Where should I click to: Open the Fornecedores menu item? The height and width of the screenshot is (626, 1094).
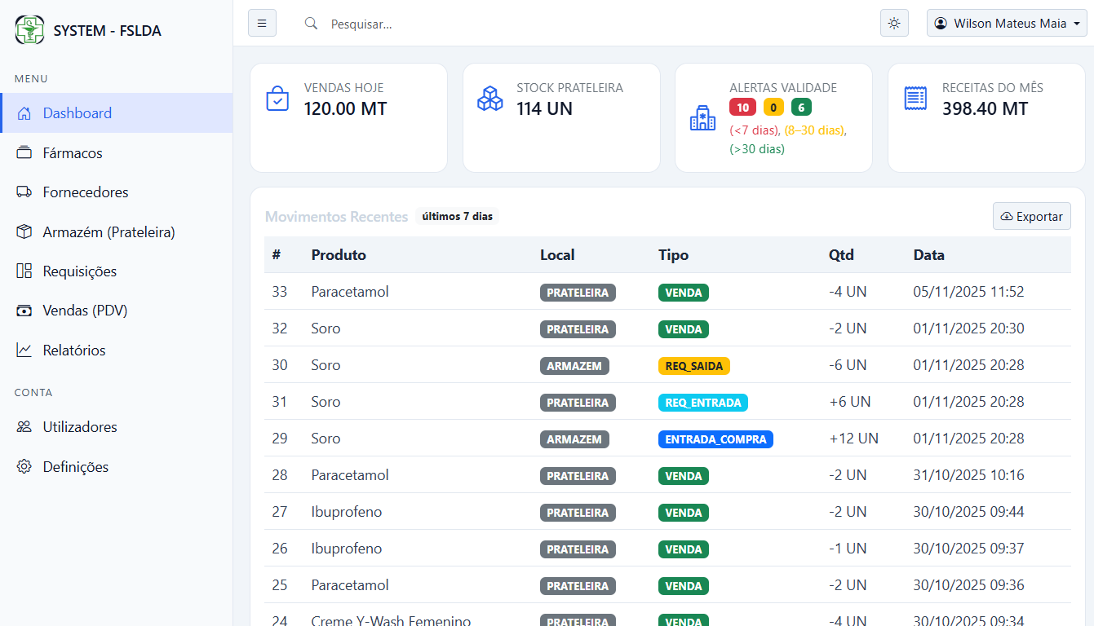point(85,192)
